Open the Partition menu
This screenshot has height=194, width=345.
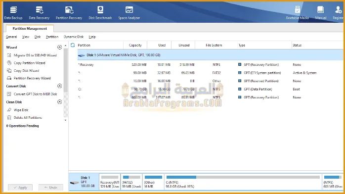52,37
